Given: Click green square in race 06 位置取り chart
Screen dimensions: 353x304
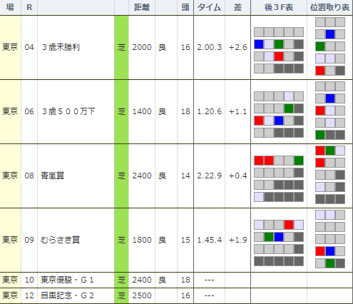Looking at the screenshot, I should tap(320, 135).
